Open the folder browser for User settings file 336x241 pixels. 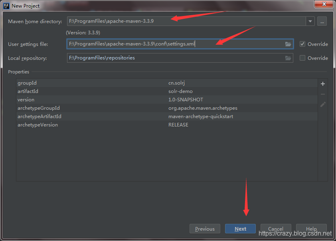click(x=288, y=44)
